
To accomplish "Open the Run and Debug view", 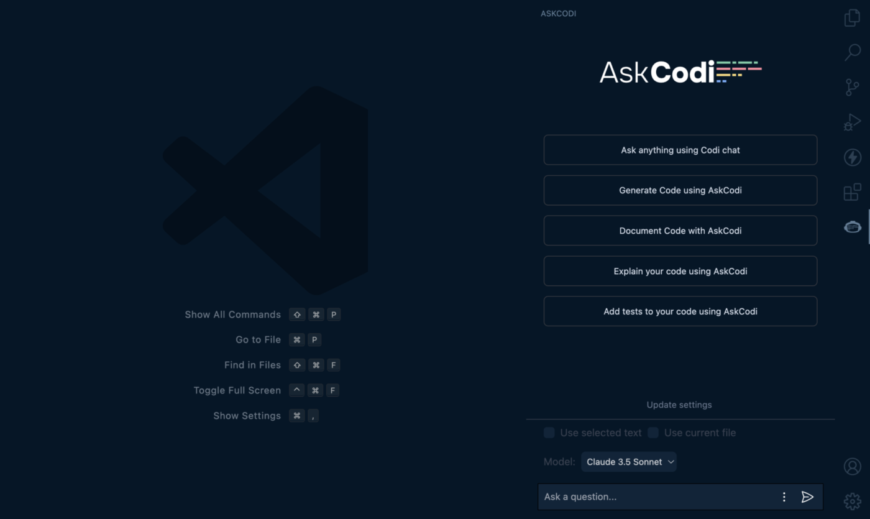I will (x=852, y=122).
